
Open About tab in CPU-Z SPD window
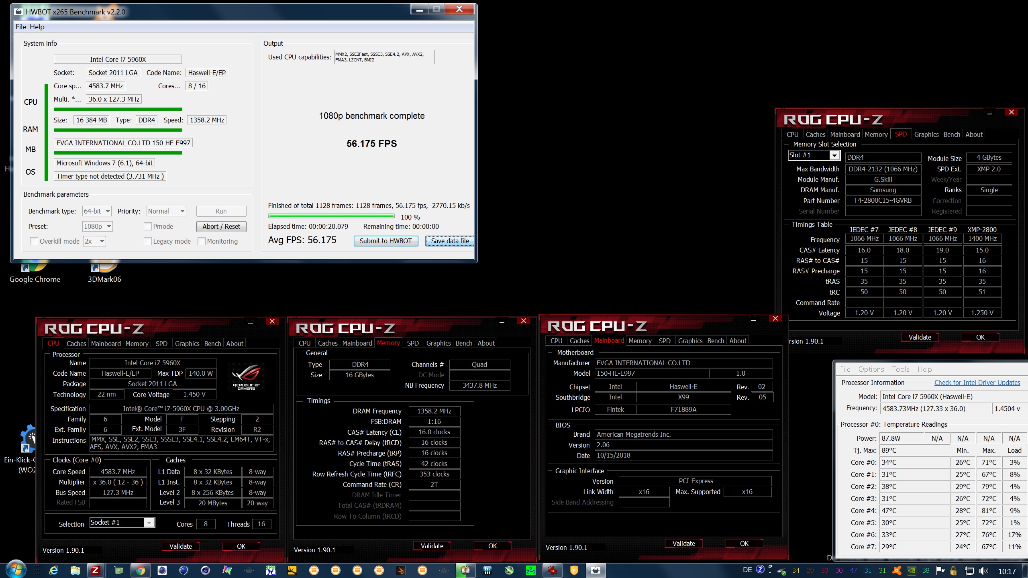coord(974,134)
